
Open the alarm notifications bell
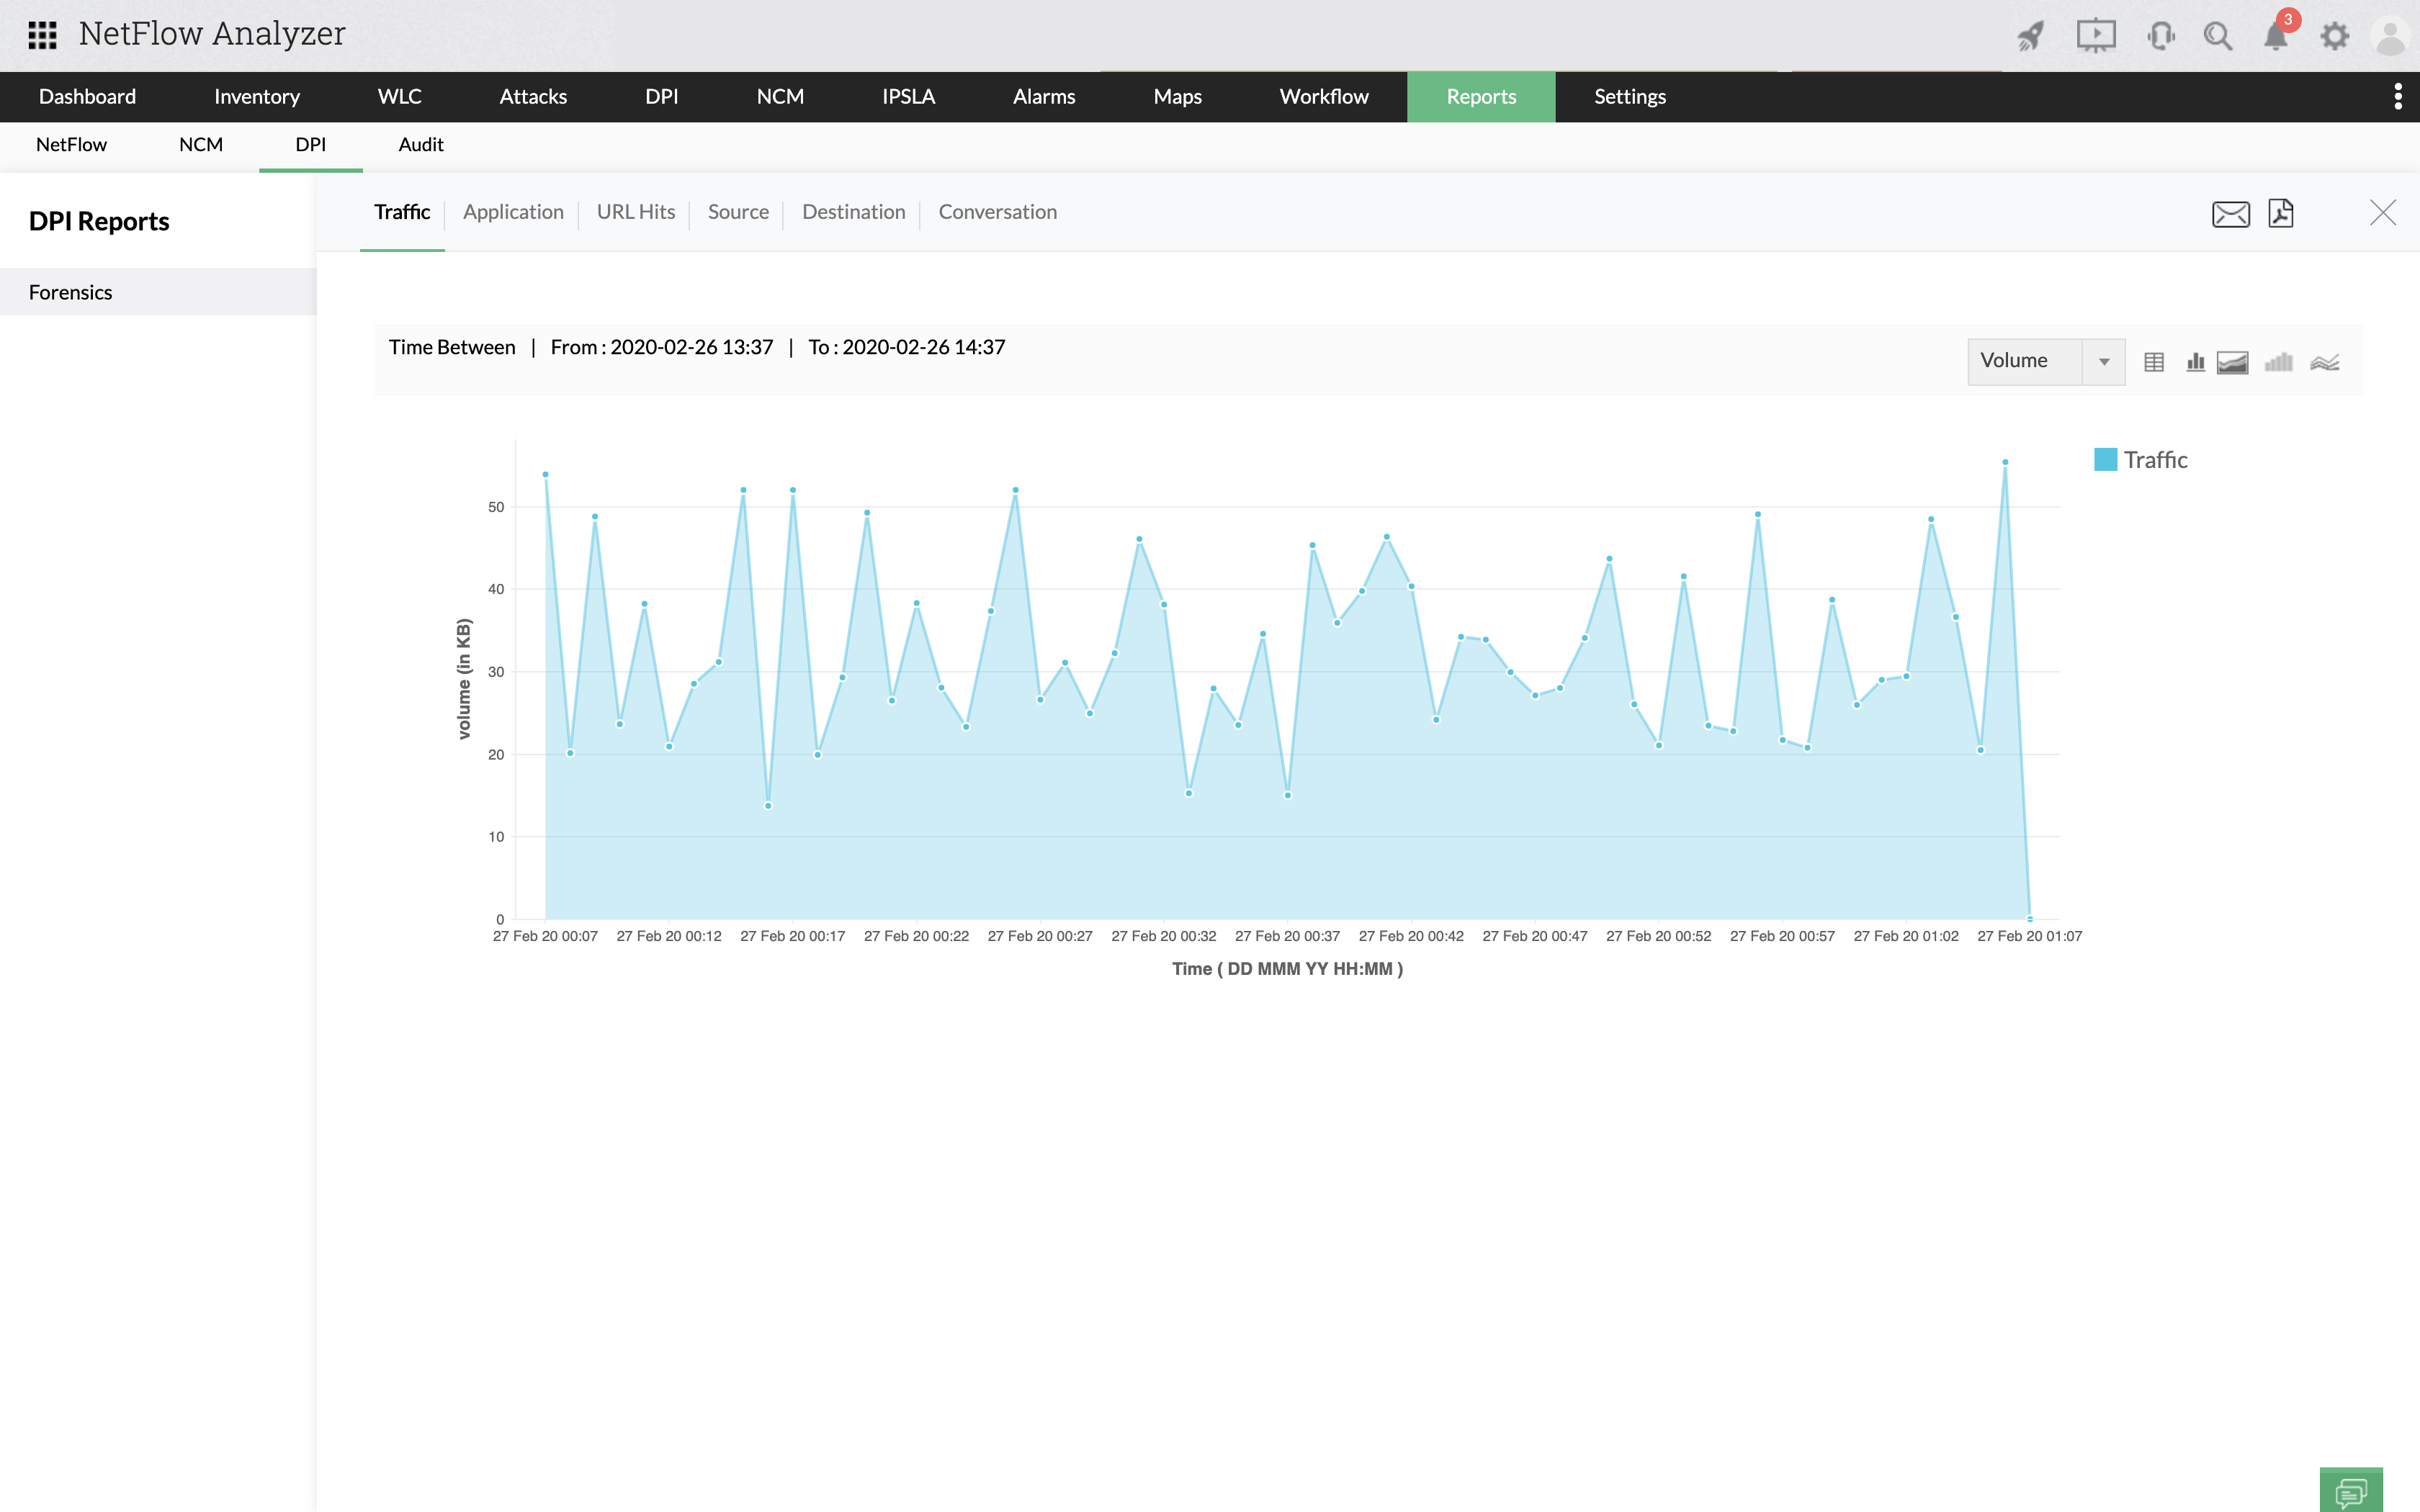2276,37
